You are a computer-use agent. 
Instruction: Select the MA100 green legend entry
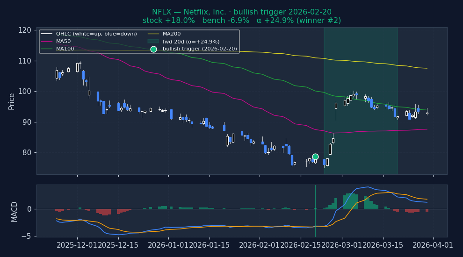(57, 49)
